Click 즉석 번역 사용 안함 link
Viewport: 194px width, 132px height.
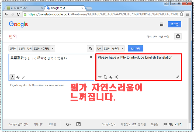click(158, 37)
